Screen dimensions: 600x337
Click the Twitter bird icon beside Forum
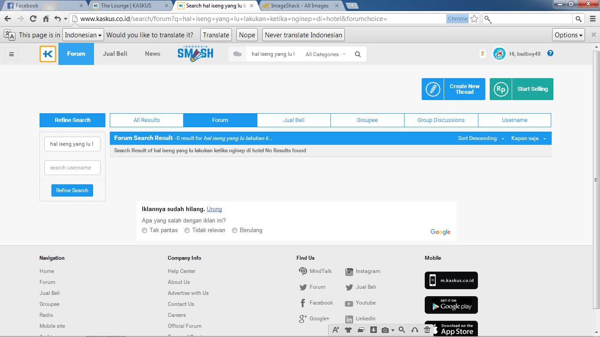point(303,287)
